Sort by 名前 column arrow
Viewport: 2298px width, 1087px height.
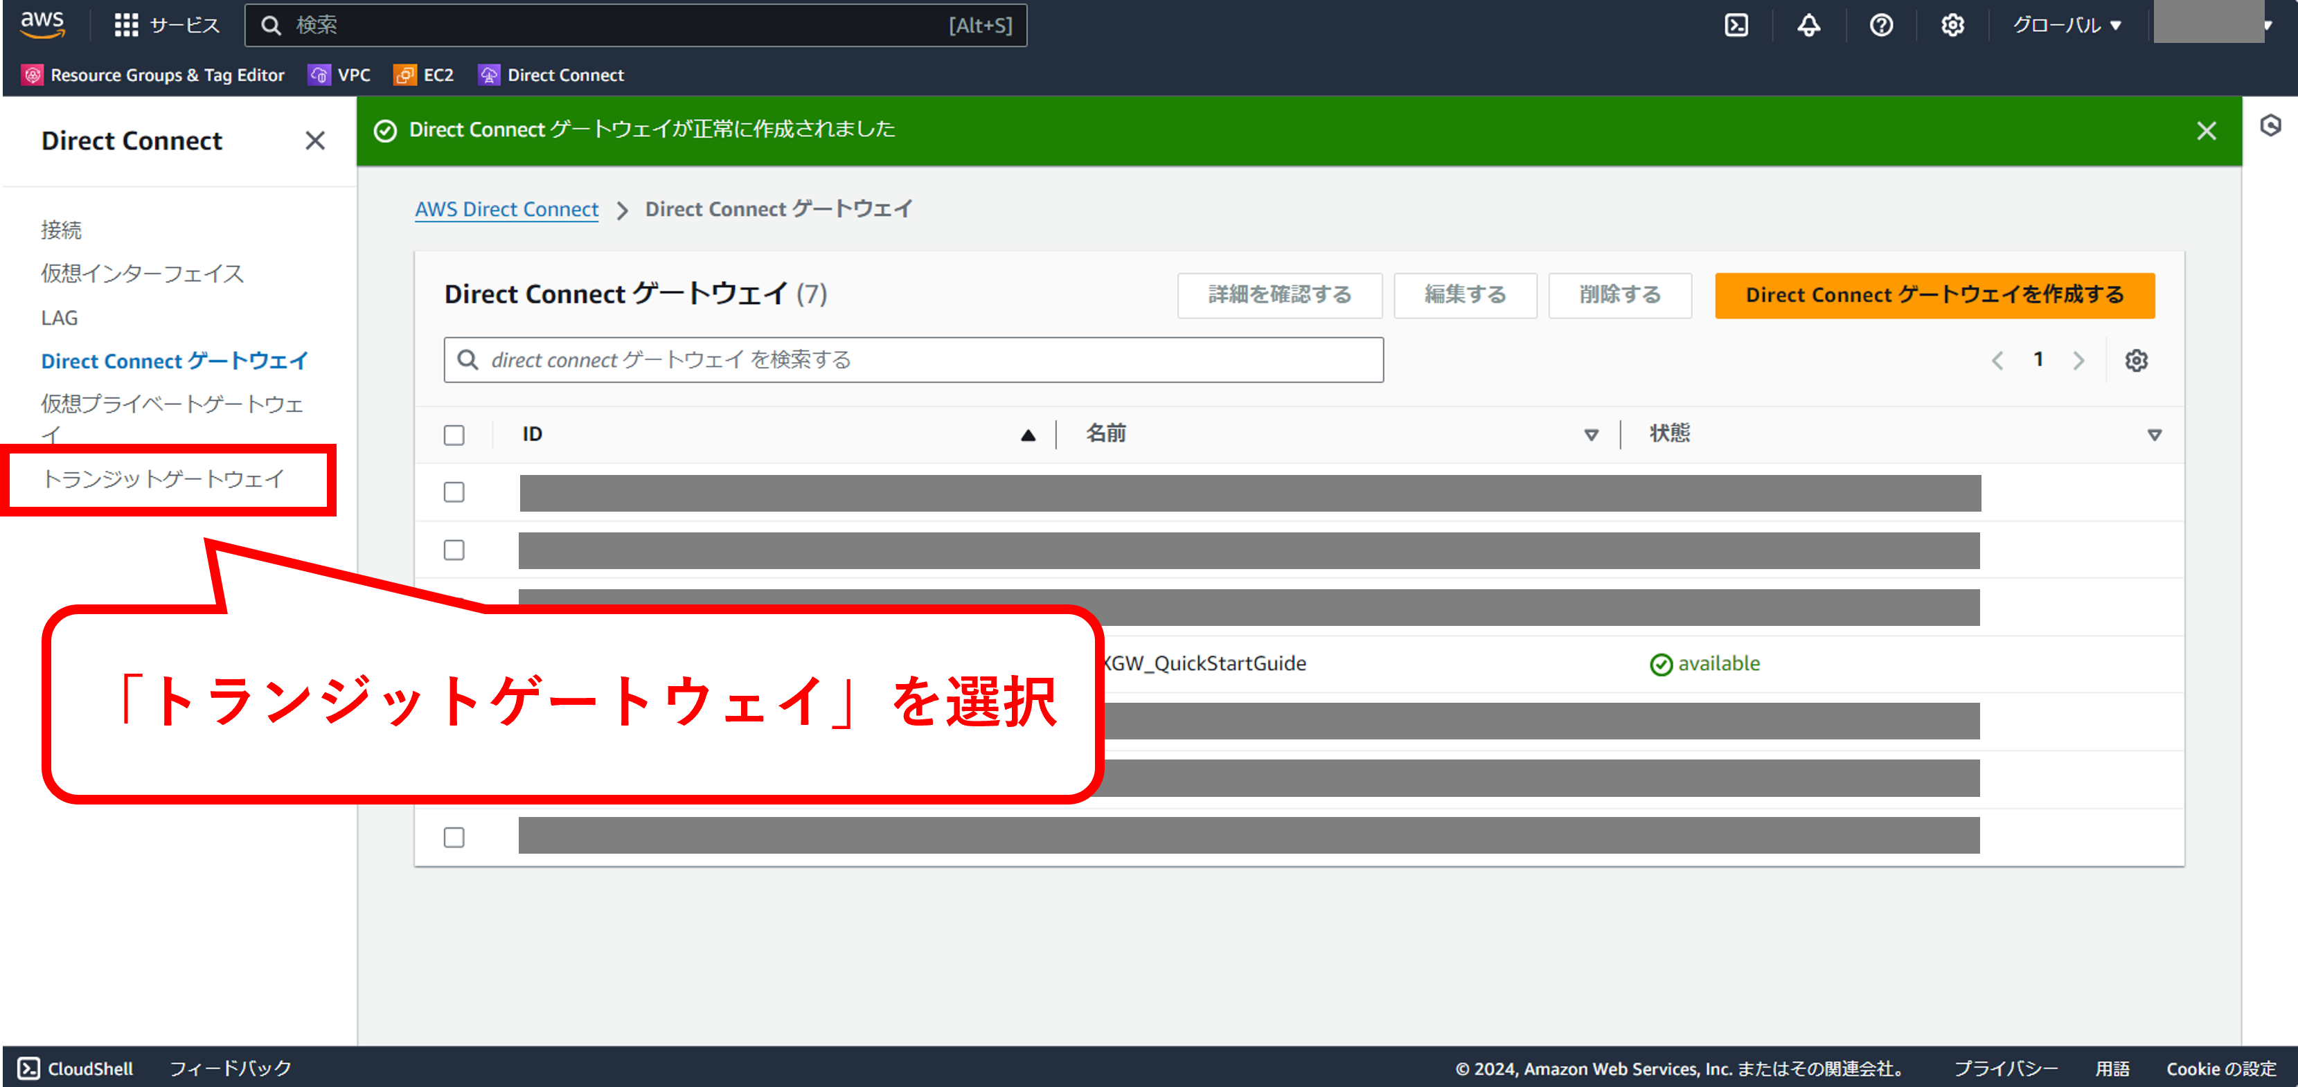[1591, 435]
